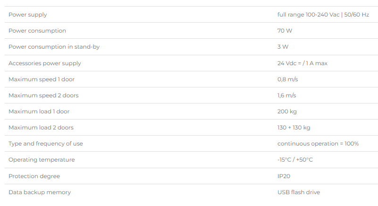Viewport: 378px width, 206px height.
Task: Click the "0,8 m/s" speed value
Action: tap(287, 79)
